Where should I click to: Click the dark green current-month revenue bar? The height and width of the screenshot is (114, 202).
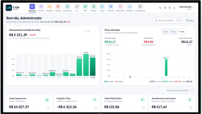point(93,67)
